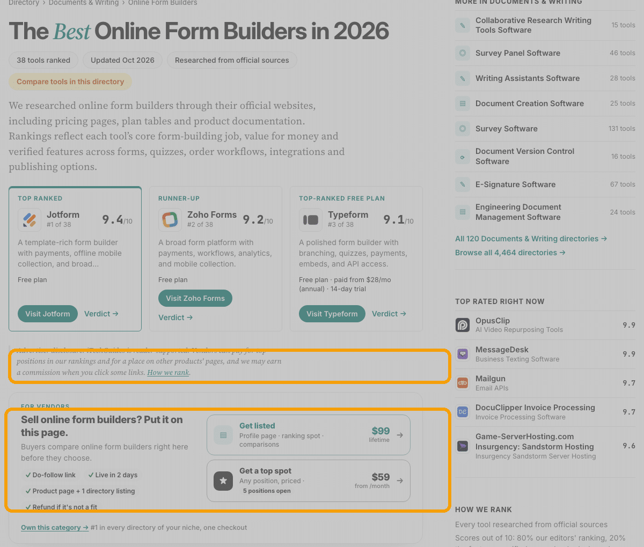Open the Document Creation Software directory
Viewport: 644px width, 547px height.
[x=545, y=104]
